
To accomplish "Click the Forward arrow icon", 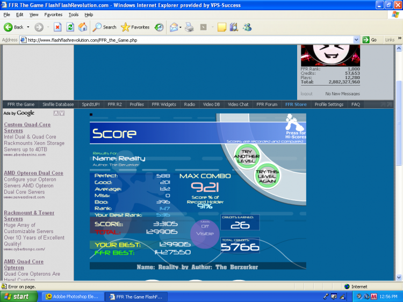I will tap(39, 27).
